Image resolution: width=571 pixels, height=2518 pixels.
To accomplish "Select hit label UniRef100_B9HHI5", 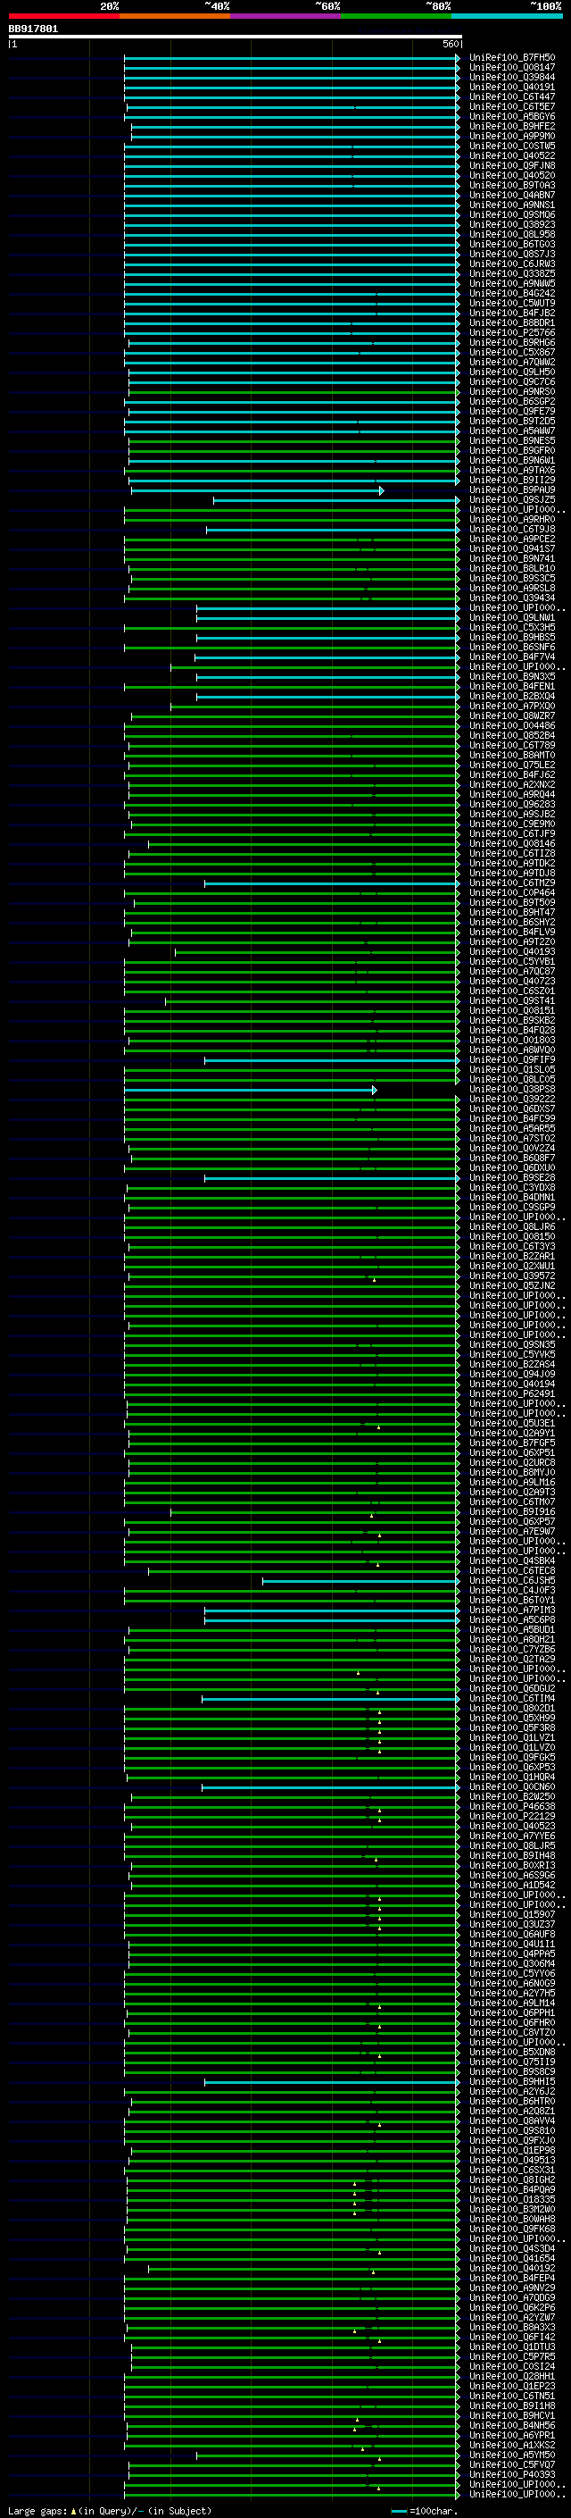I will tap(511, 2082).
